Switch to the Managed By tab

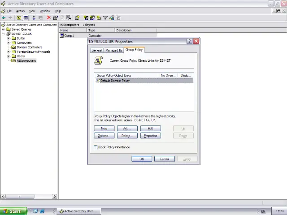[113, 50]
